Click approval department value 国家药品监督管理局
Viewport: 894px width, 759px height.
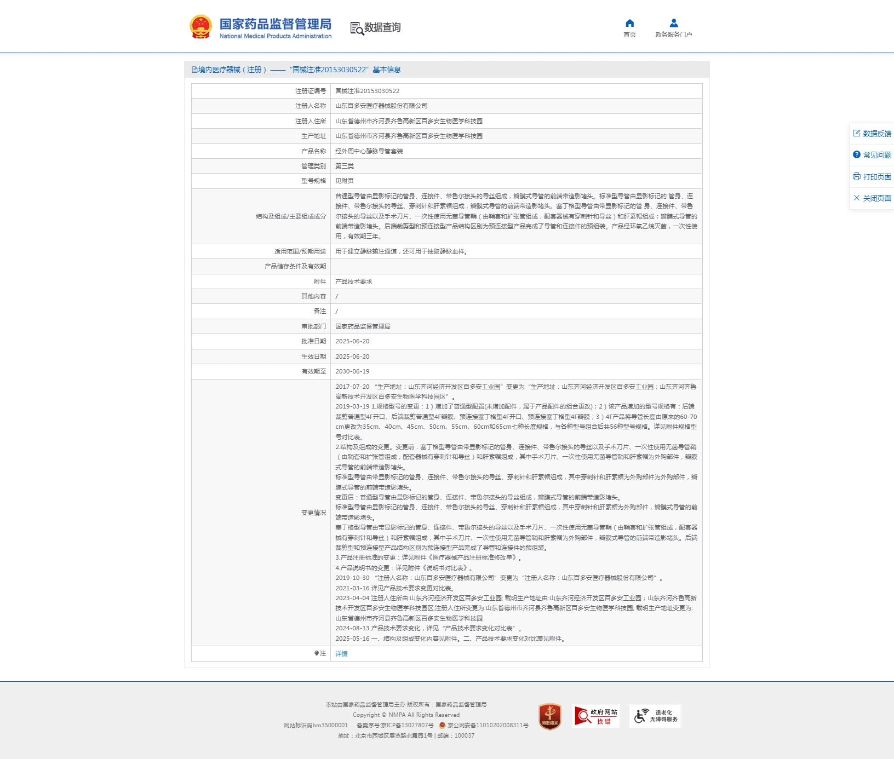tap(363, 326)
